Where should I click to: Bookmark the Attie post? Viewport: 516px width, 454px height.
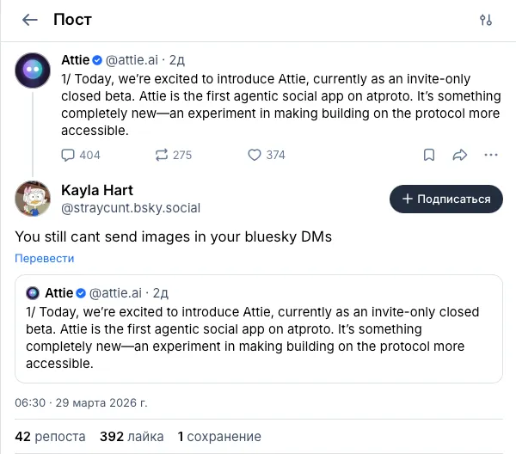click(x=428, y=155)
